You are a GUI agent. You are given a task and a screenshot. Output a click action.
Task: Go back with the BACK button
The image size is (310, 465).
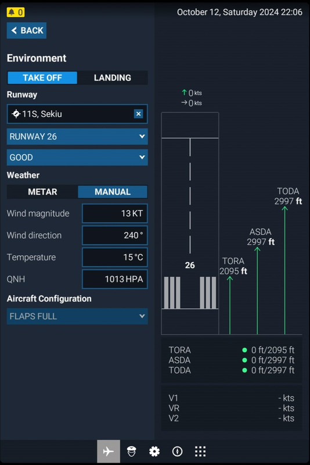(27, 30)
